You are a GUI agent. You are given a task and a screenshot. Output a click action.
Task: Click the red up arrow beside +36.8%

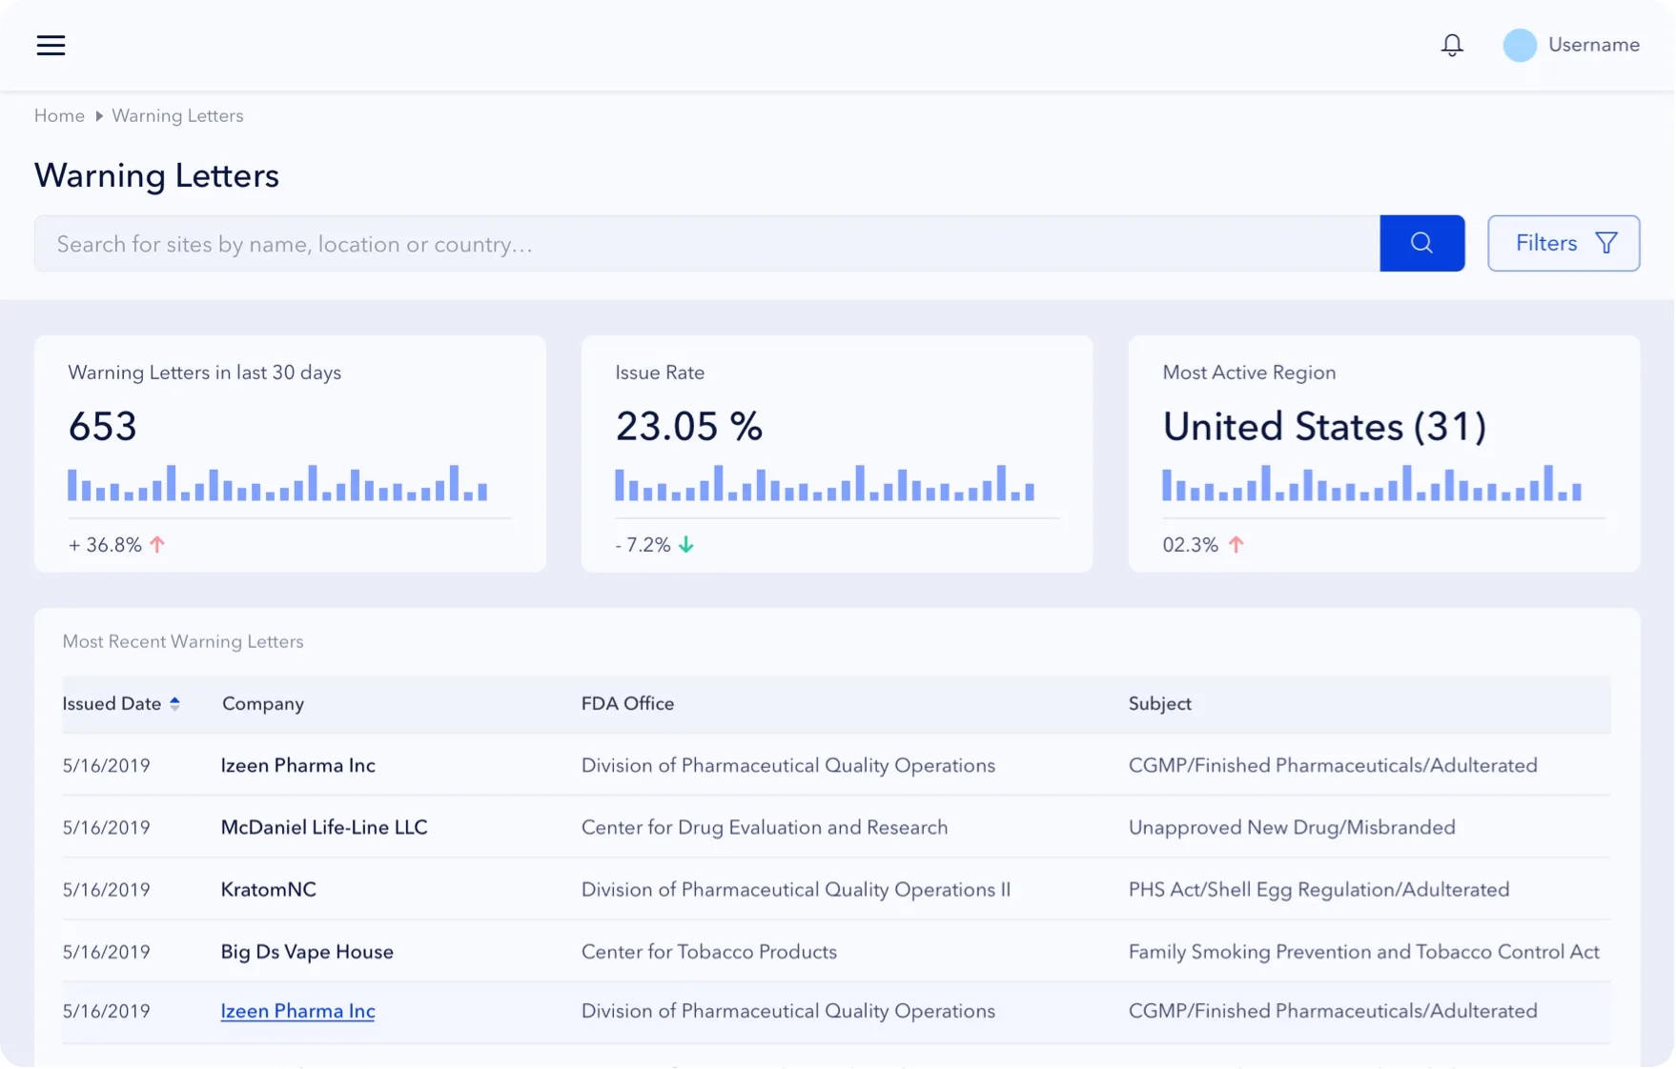tap(157, 544)
